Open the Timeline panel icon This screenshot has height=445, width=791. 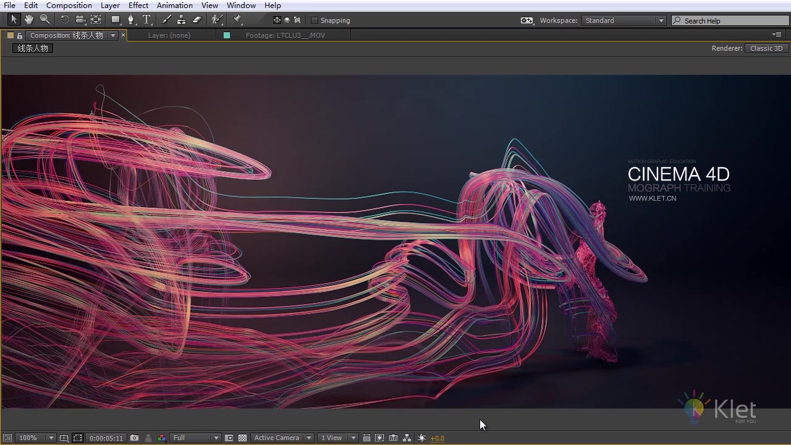click(393, 438)
